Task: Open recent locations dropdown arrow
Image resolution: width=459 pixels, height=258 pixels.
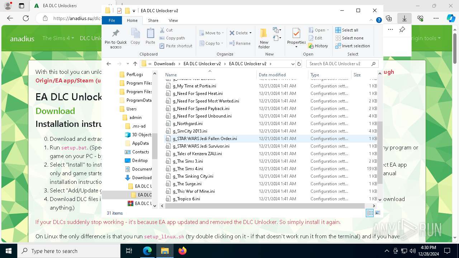Action: pos(128,64)
